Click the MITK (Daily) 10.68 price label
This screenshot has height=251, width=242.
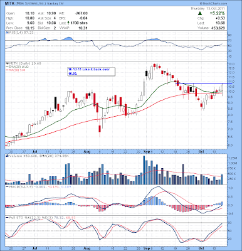tap(24, 63)
